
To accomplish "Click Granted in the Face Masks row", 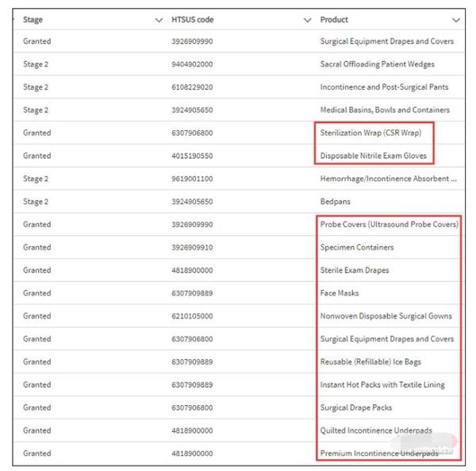I will tap(37, 293).
